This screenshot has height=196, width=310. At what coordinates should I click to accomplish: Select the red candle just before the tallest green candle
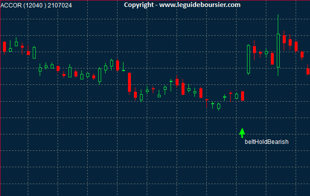[272, 59]
